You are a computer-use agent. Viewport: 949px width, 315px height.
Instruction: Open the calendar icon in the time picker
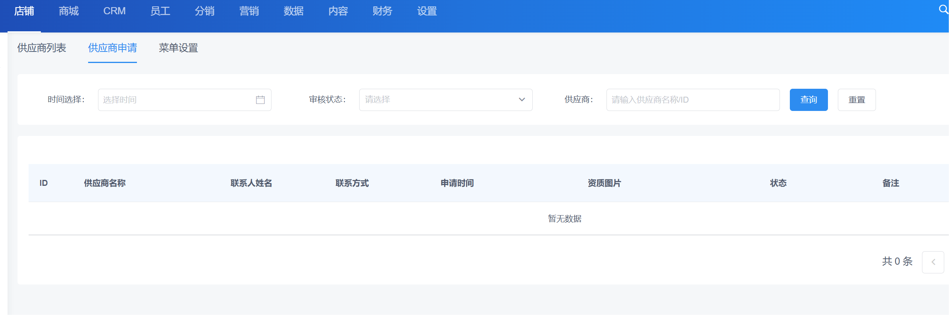[260, 100]
